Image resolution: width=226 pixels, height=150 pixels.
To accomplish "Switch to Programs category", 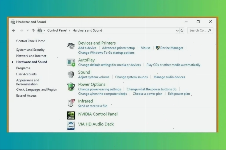I will pyautogui.click(x=23, y=68).
